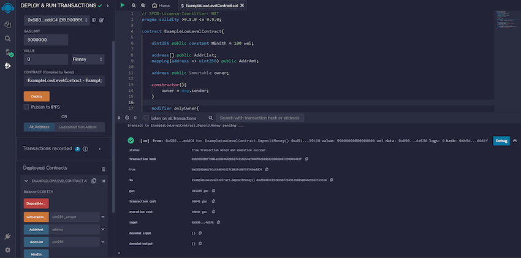Toggle listen on all transactions checkbox
Screen dimensions: 521x258
pyautogui.click(x=146, y=118)
